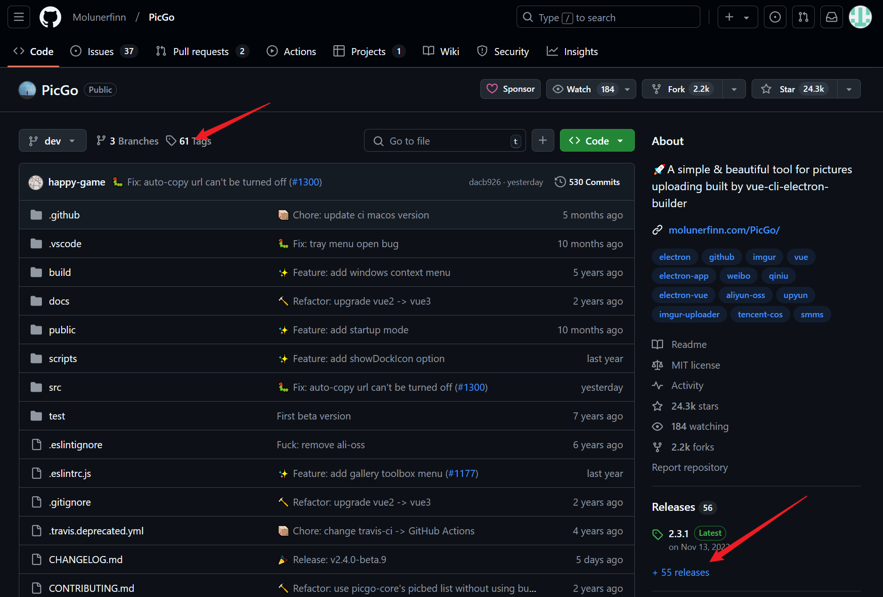Open the CONTRIBUTING.md file

pos(91,589)
